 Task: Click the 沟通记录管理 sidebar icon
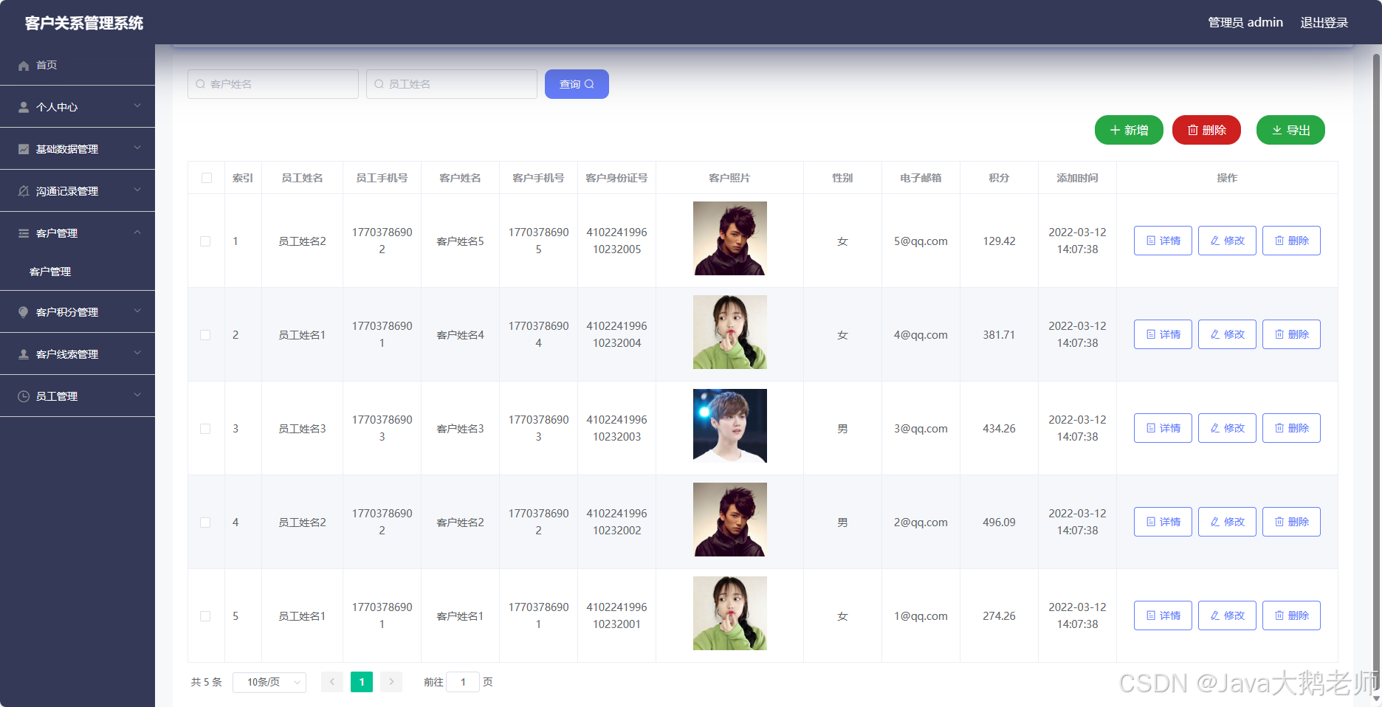24,191
